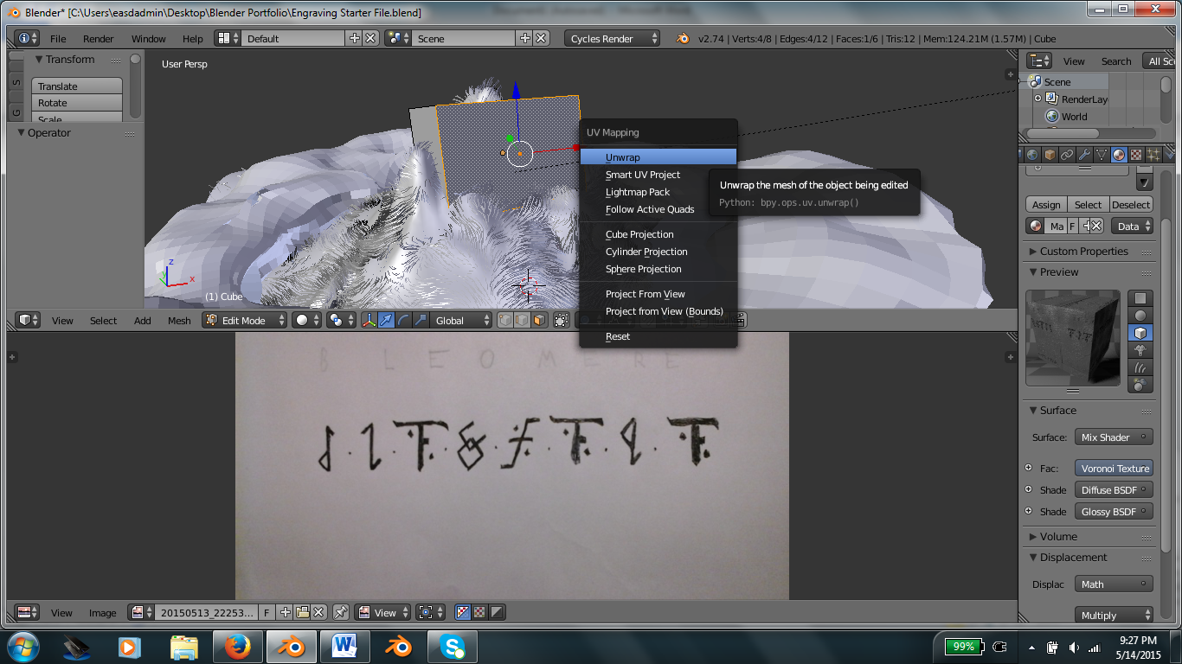This screenshot has width=1182, height=664.
Task: Choose Lightmap Pack option
Action: pyautogui.click(x=658, y=192)
